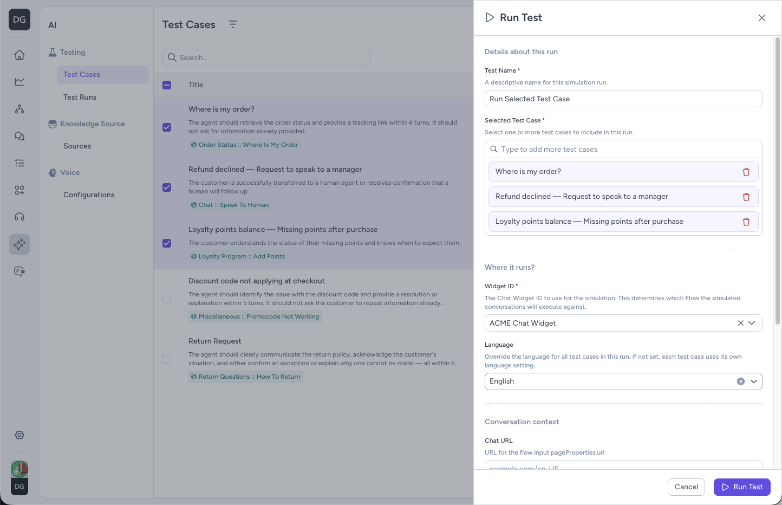This screenshot has width=782, height=505.
Task: Uncheck the 'Loyalty points balance' row
Action: click(x=167, y=243)
